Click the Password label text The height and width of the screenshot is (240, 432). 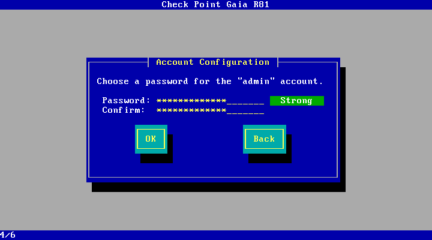[126, 101]
